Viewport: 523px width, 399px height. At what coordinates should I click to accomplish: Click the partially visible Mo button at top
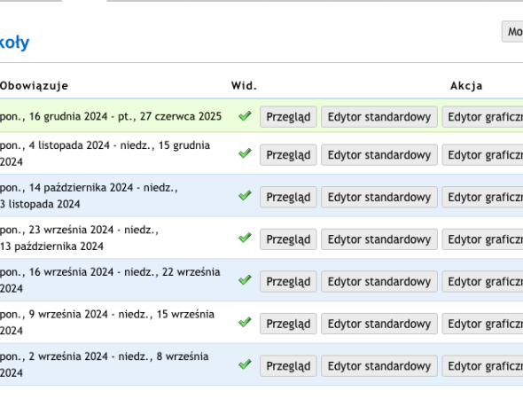(x=512, y=32)
